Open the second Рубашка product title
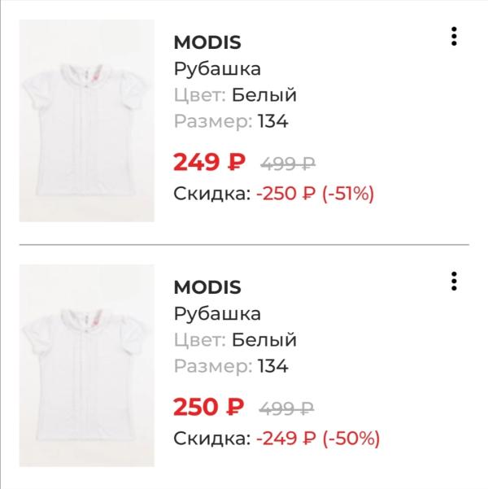The width and height of the screenshot is (488, 489). (217, 314)
